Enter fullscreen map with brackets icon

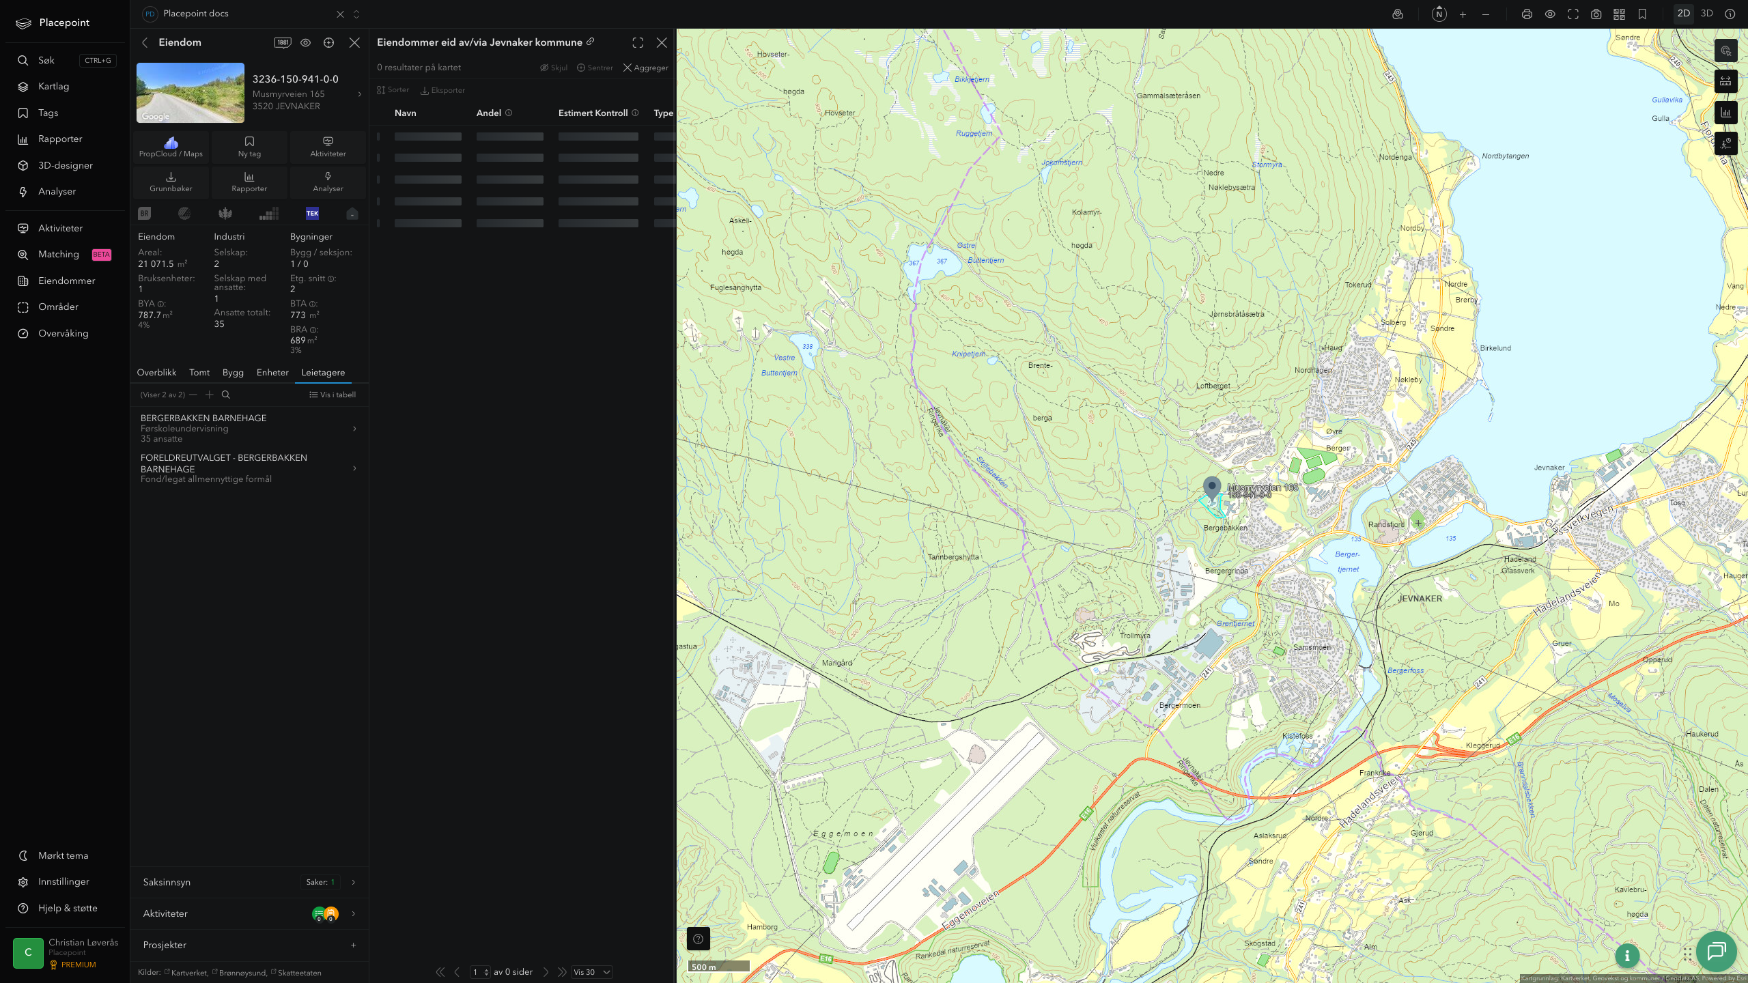pyautogui.click(x=1573, y=14)
